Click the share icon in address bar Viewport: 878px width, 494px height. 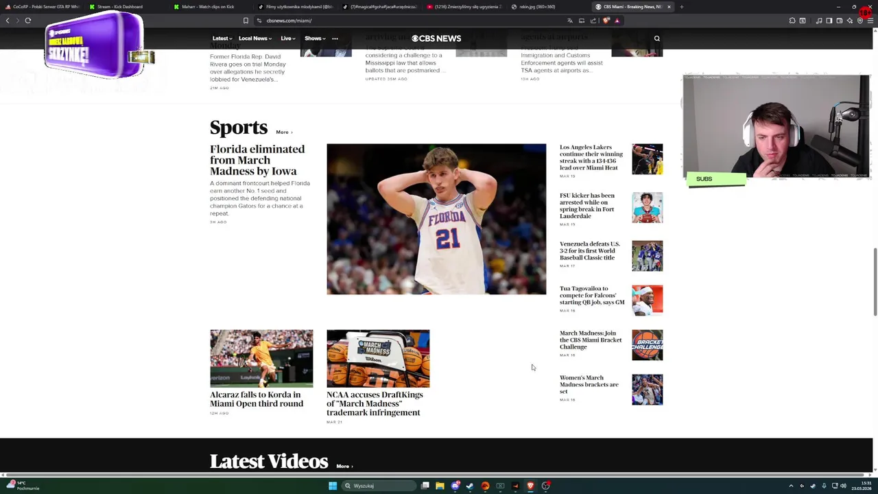593,21
